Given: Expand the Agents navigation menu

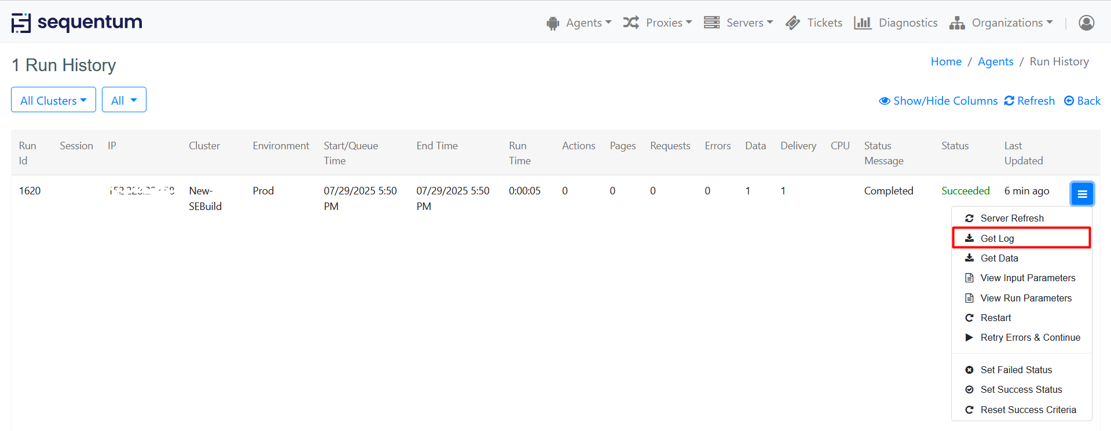Looking at the screenshot, I should (x=579, y=23).
